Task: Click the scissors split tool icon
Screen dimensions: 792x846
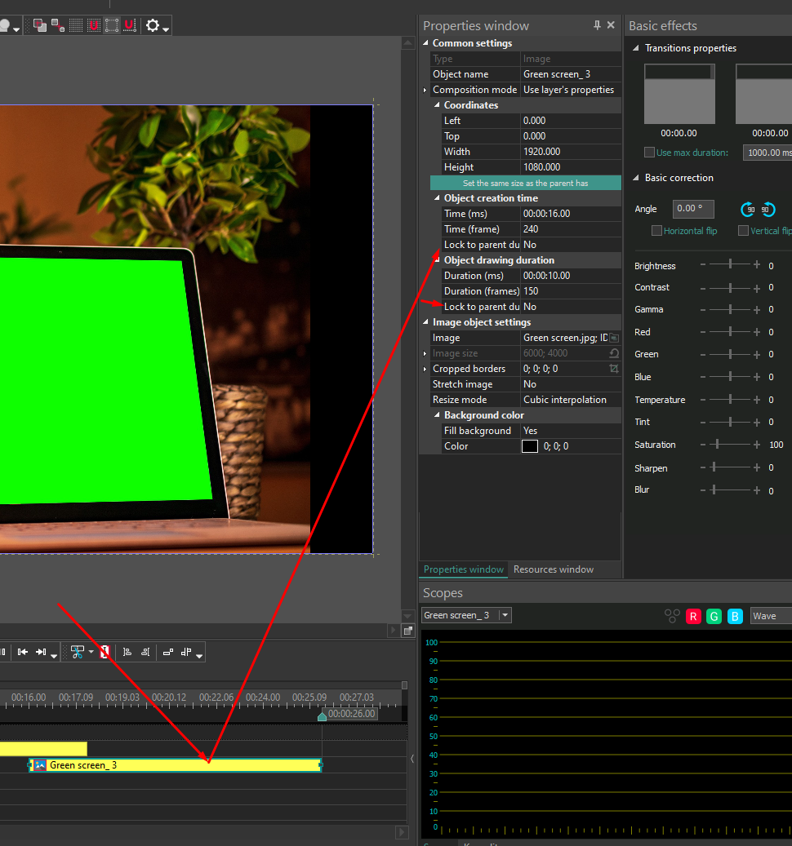Action: [x=78, y=653]
